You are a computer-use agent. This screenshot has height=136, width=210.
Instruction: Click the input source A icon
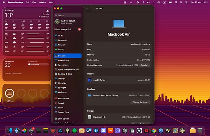pyautogui.click(x=164, y=2)
